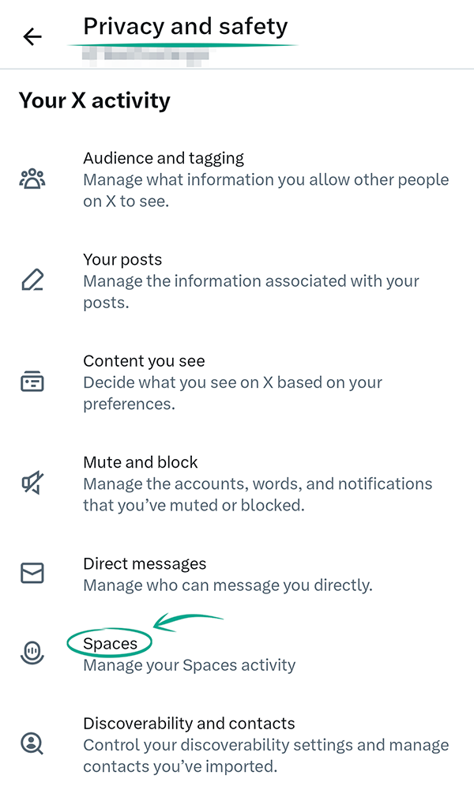Click the Content you see card icon
Viewport: 474px width, 794px height.
(x=32, y=382)
